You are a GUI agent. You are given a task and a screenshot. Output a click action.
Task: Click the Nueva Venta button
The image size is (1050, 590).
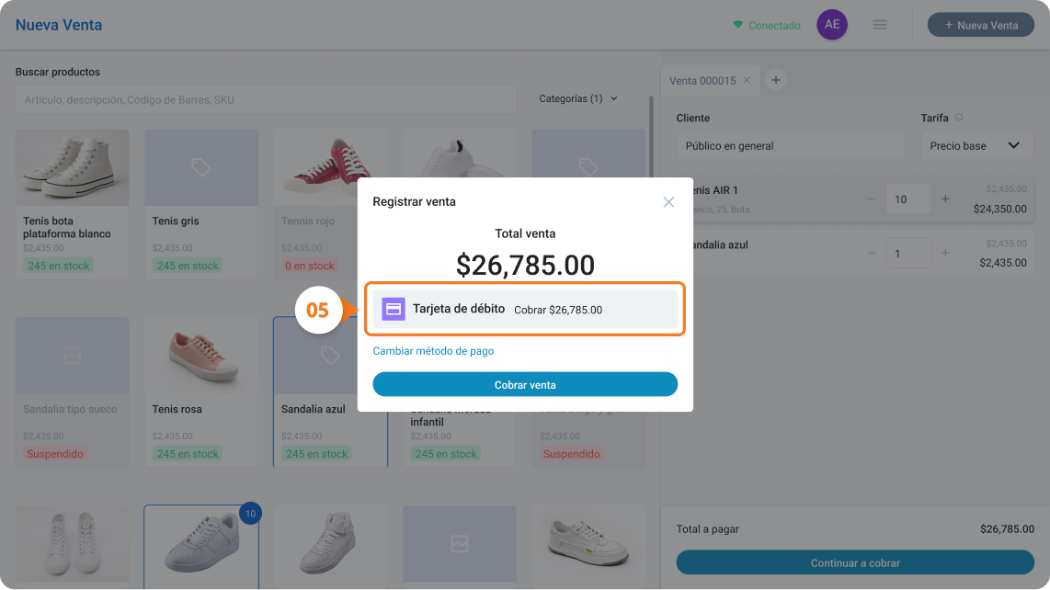click(x=980, y=25)
